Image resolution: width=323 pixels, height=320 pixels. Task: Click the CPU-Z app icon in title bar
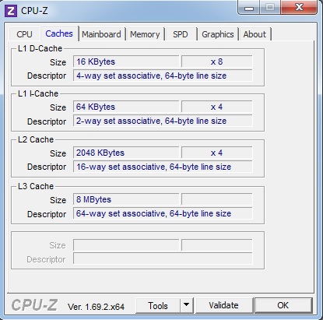click(11, 11)
